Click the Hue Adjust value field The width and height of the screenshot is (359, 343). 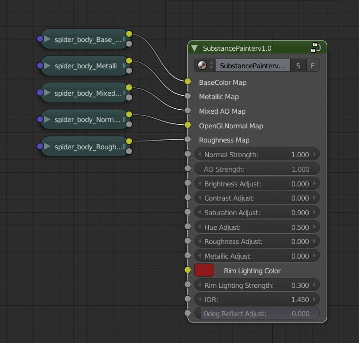click(257, 227)
